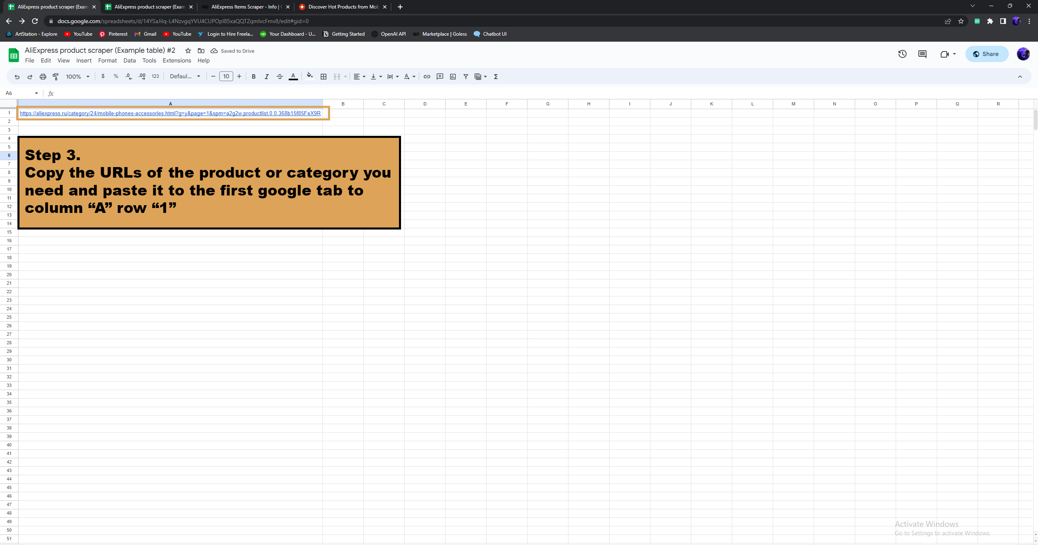Toggle bold formatting
Image resolution: width=1038 pixels, height=545 pixels.
[253, 77]
